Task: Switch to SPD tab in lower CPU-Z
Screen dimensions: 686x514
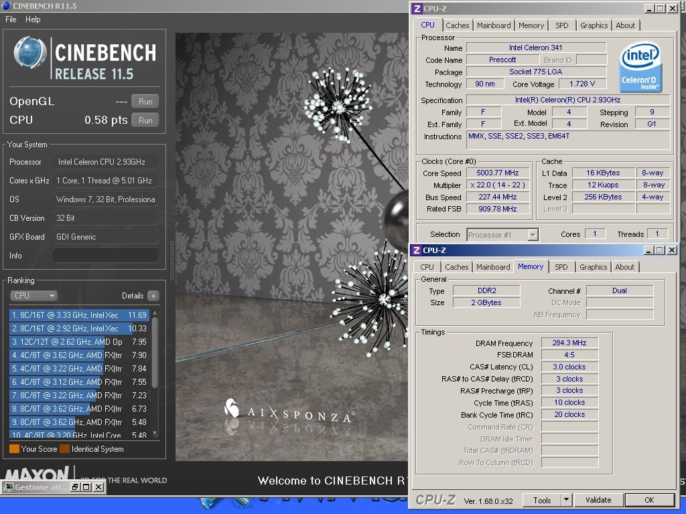Action: 561,267
